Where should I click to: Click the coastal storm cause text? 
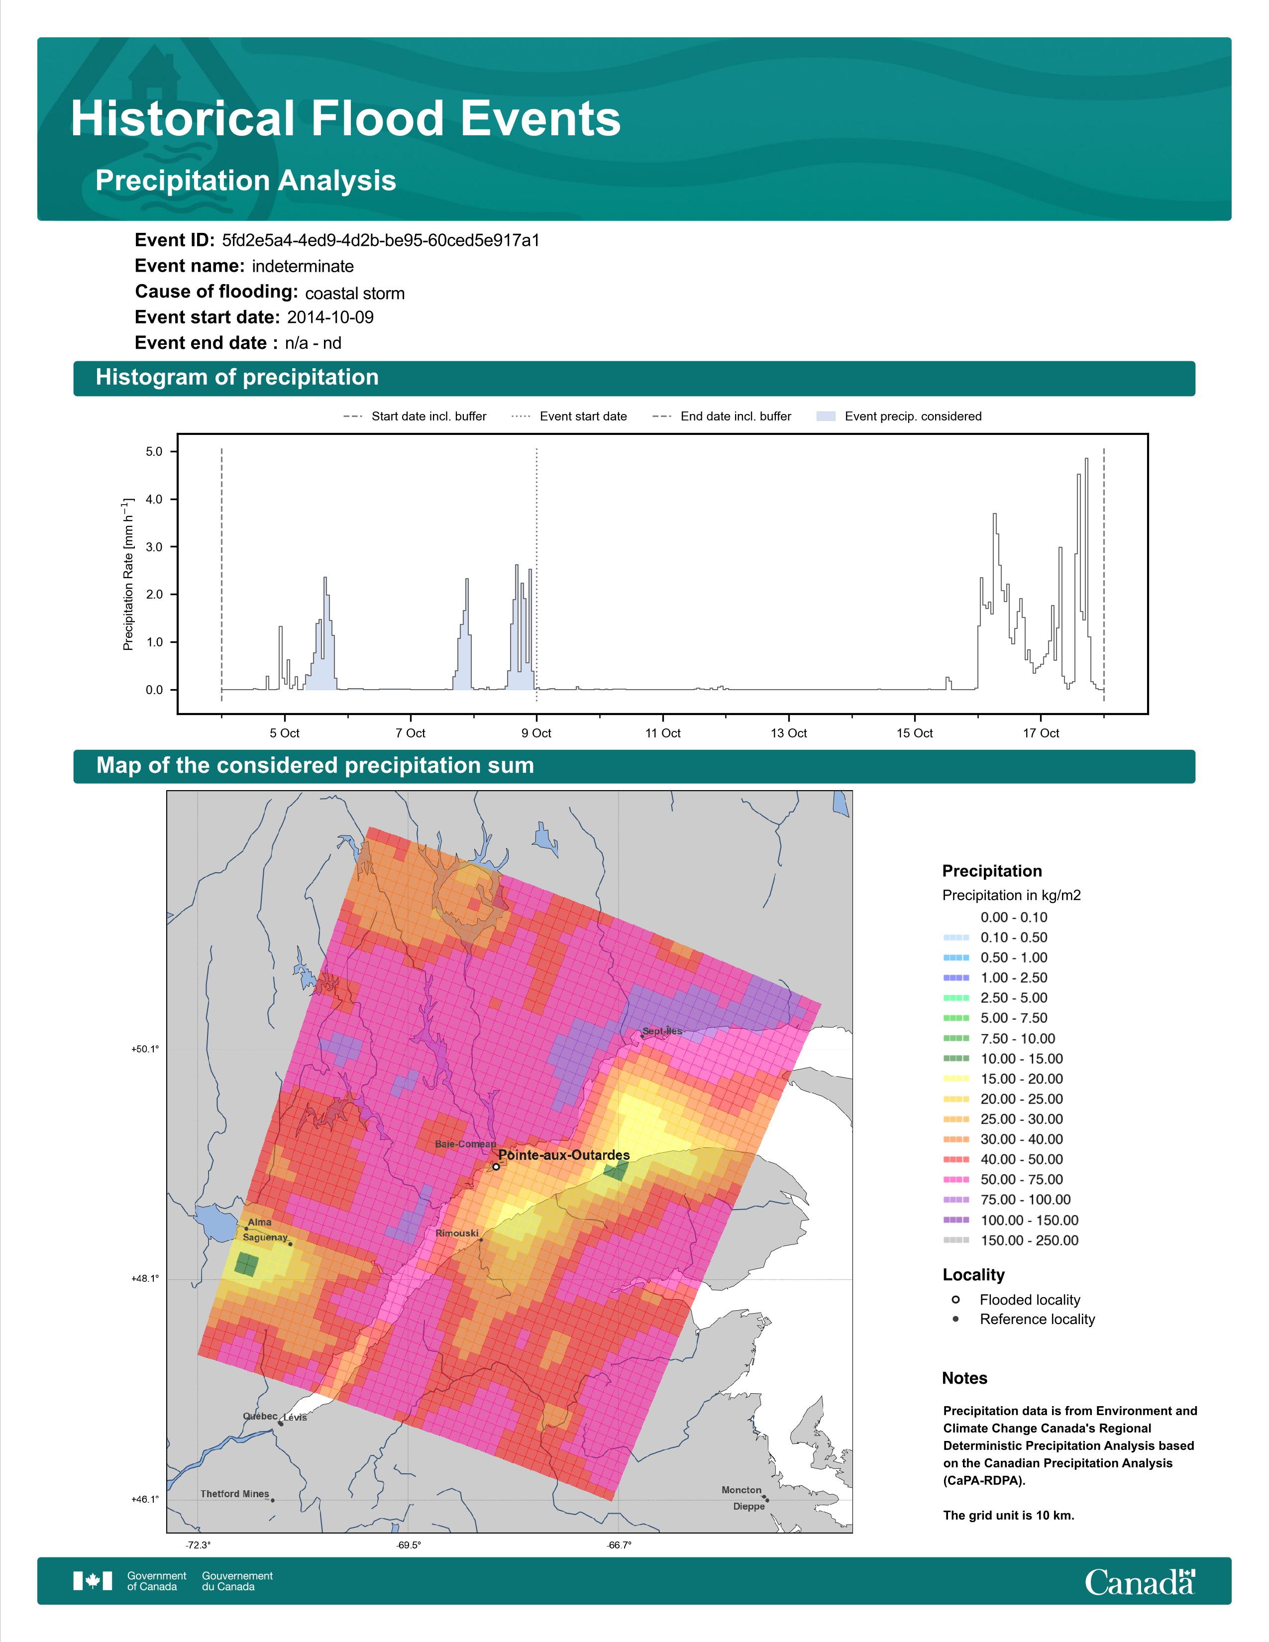pyautogui.click(x=355, y=293)
